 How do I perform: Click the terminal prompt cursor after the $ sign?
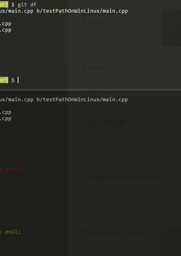pyautogui.click(x=18, y=80)
